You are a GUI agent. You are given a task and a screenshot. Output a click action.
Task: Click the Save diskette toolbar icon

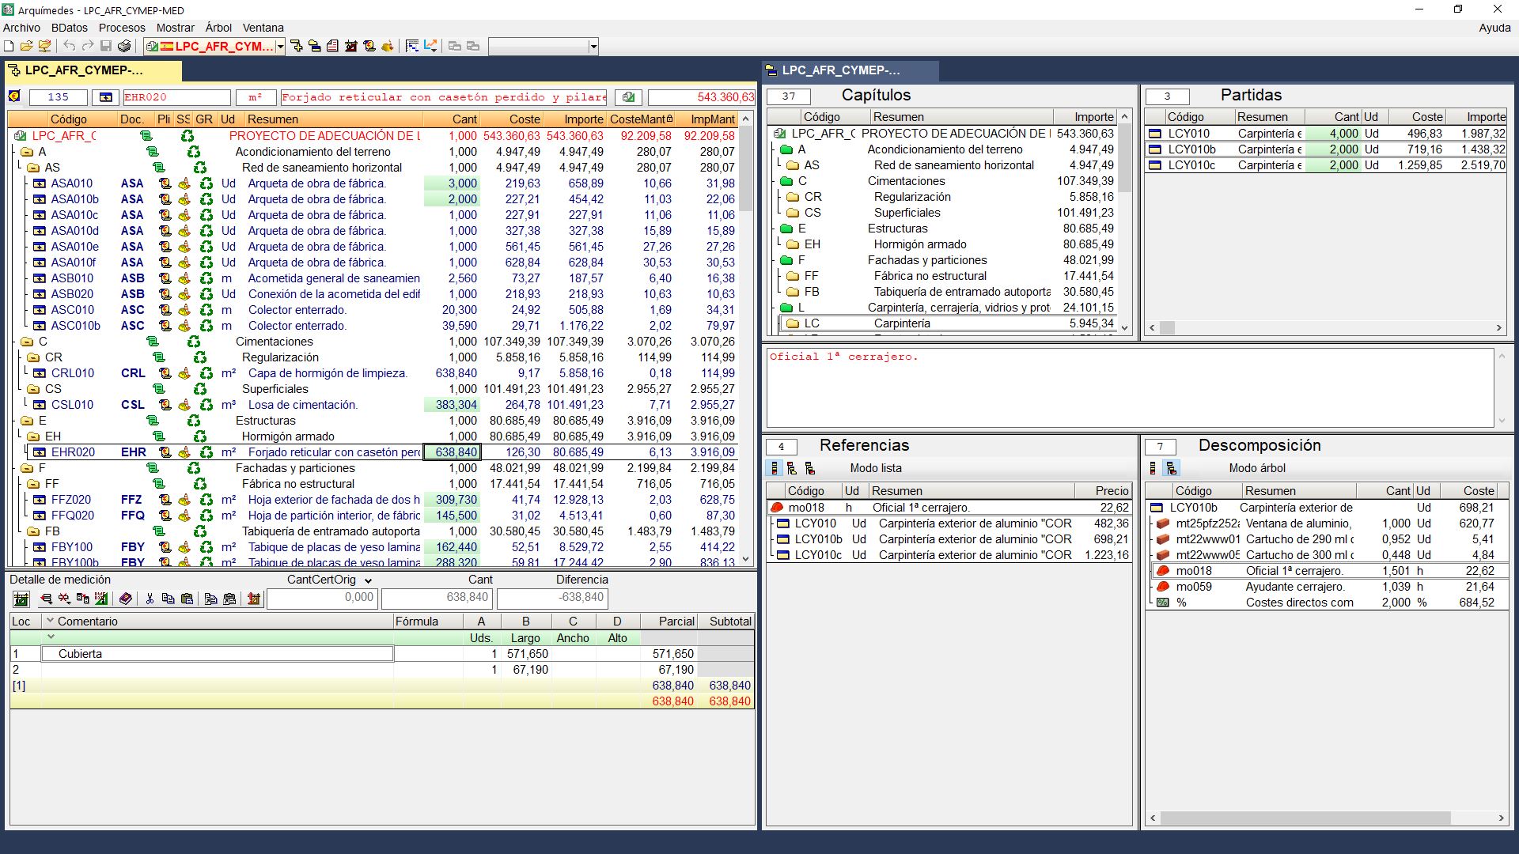105,47
